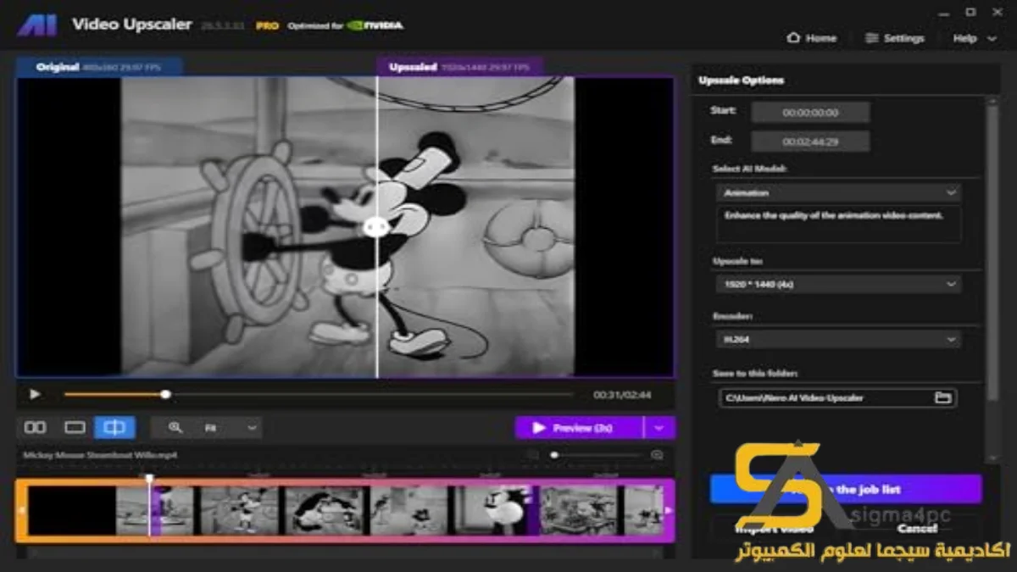This screenshot has height=572, width=1017.
Task: Click the Start time field
Action: click(x=810, y=112)
